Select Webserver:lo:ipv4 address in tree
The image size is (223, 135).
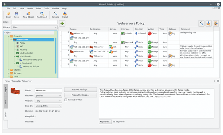pyautogui.click(x=31, y=66)
